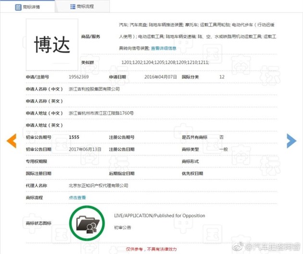Click the 商标流程 list icon
Viewport: 303px width, 254px height.
click(x=73, y=7)
